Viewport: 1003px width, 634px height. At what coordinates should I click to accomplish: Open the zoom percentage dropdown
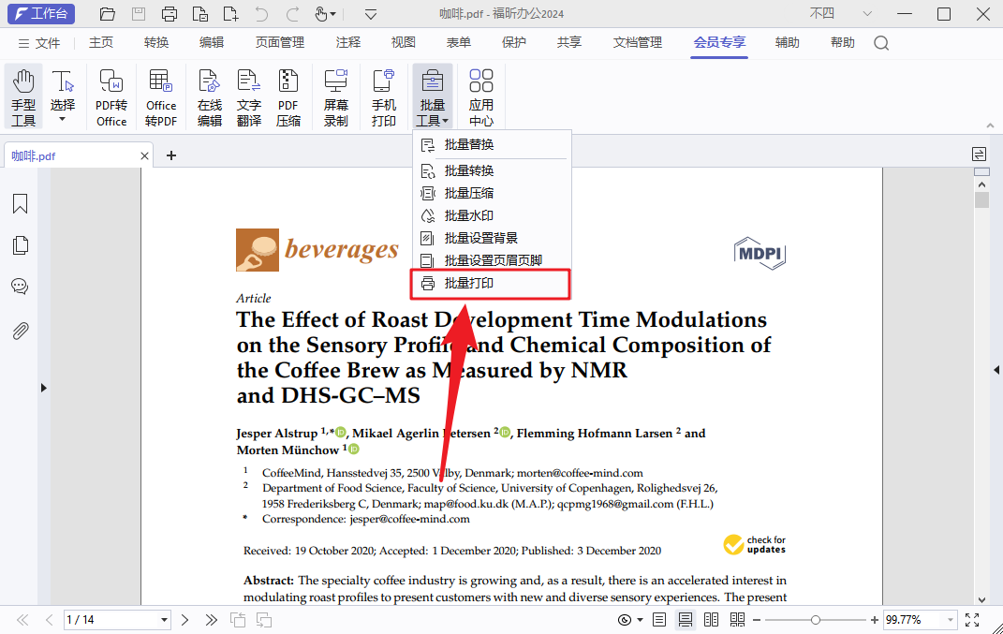(951, 620)
